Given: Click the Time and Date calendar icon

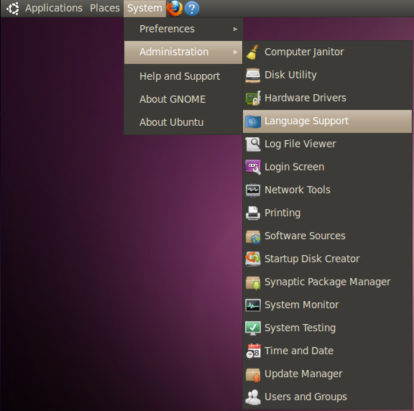Looking at the screenshot, I should tap(253, 351).
